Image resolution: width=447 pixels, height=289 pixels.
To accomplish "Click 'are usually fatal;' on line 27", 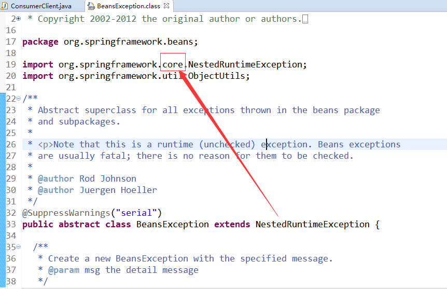I will [84, 156].
